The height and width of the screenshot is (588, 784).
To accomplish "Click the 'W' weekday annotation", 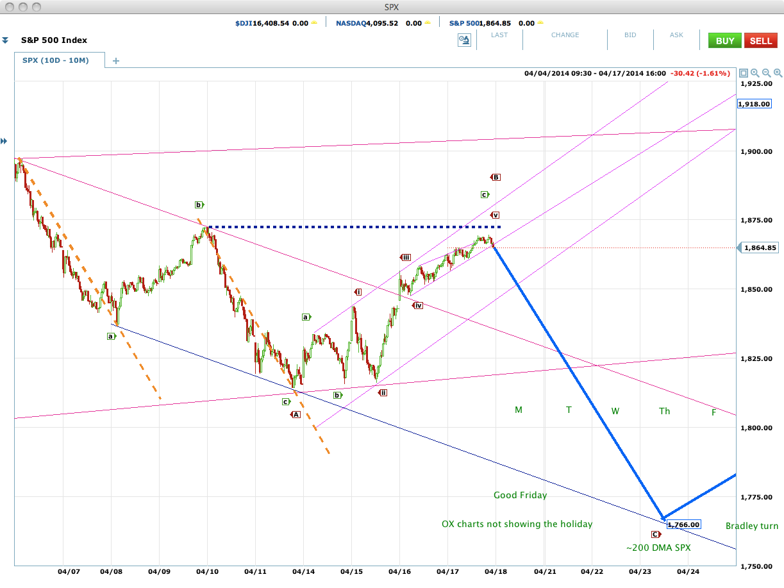I will coord(615,410).
